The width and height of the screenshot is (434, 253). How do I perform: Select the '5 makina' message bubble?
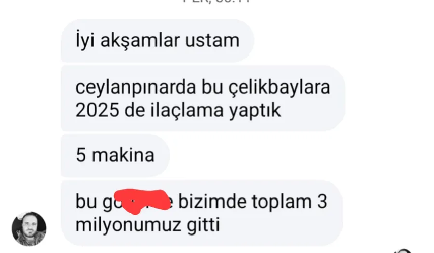[x=115, y=155]
